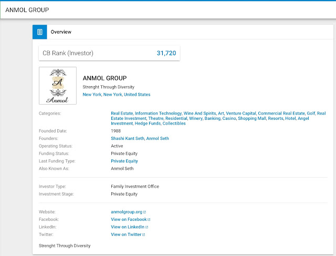Open New York, New York, United States location link
This screenshot has height=256, width=336.
[x=117, y=95]
